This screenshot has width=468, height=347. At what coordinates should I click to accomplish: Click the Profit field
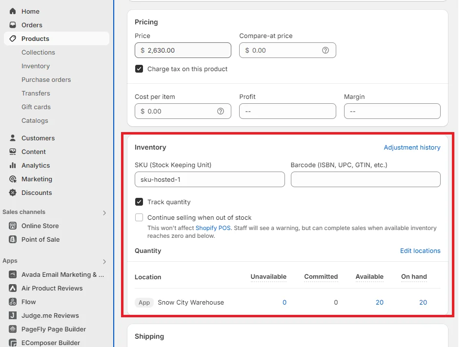(287, 111)
